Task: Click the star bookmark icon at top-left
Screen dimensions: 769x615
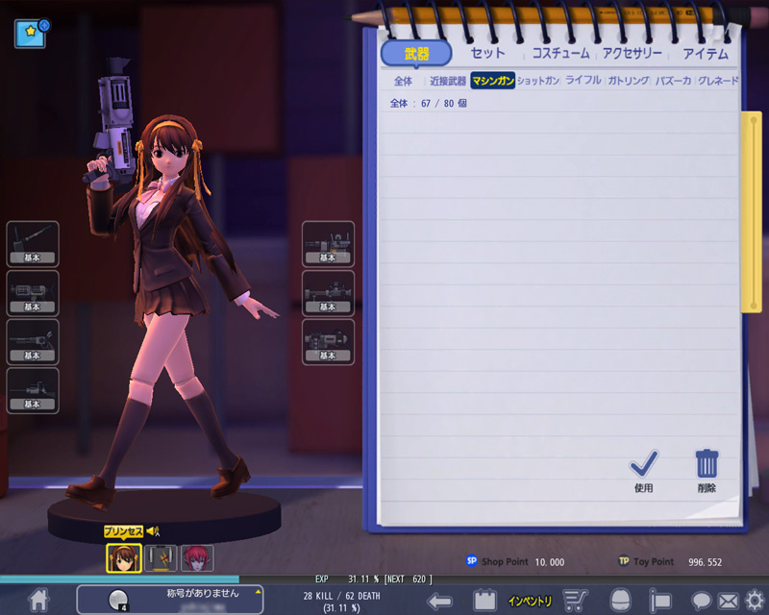Action: (31, 34)
